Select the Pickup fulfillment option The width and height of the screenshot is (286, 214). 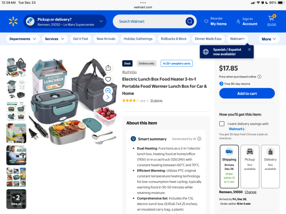point(250,166)
